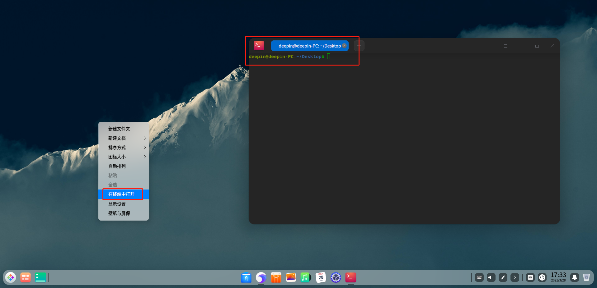Click the terminal app icon in the title bar
Screen dimensions: 597x288
tap(259, 46)
